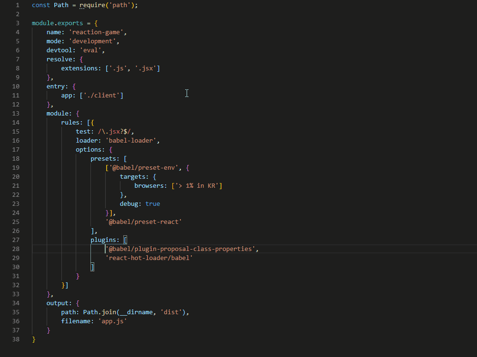This screenshot has height=357, width=477.
Task: Click the plugin-proposal-class-properties string
Action: coord(180,249)
